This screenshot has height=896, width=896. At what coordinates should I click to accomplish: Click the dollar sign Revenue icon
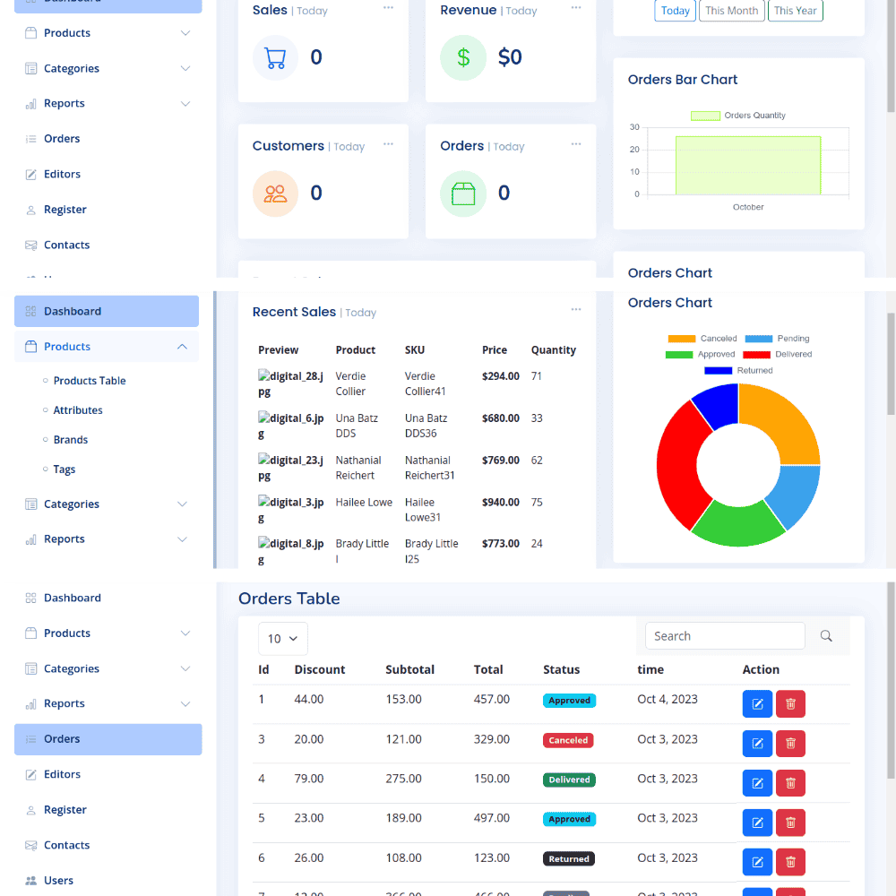click(x=463, y=58)
